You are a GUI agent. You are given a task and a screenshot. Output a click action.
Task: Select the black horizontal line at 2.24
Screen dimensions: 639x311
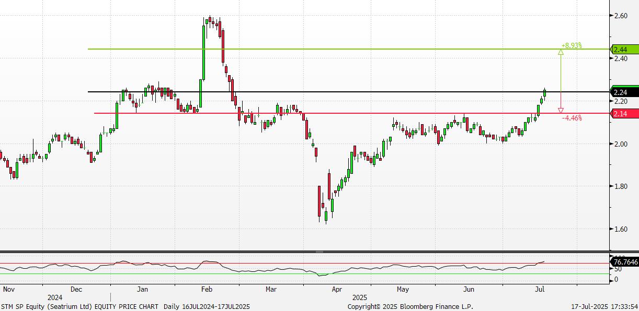pos(349,92)
